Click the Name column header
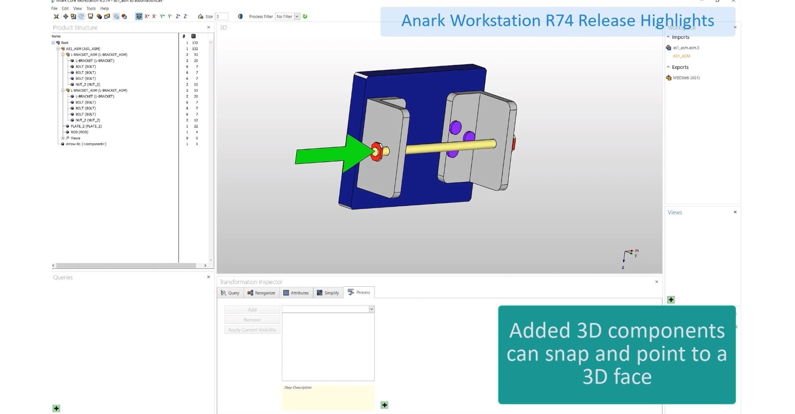The width and height of the screenshot is (795, 414). (x=56, y=36)
